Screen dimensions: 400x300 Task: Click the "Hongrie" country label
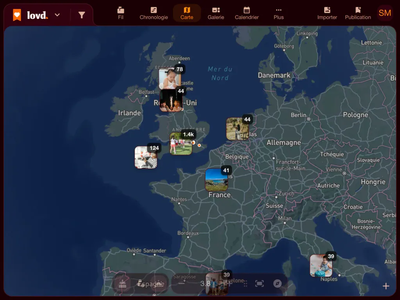[x=373, y=182]
